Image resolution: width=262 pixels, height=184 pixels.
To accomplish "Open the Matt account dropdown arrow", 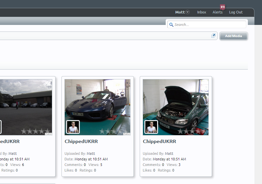I will tap(188, 12).
